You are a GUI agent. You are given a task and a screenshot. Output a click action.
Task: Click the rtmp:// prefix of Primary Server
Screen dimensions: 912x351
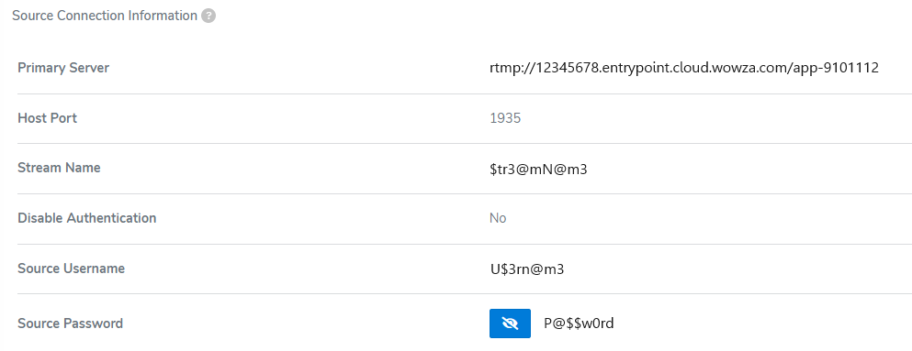click(x=512, y=69)
